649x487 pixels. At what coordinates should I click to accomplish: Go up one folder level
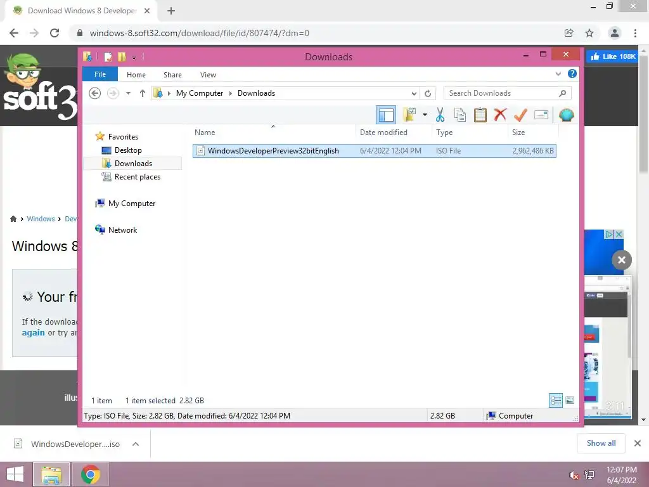point(143,93)
